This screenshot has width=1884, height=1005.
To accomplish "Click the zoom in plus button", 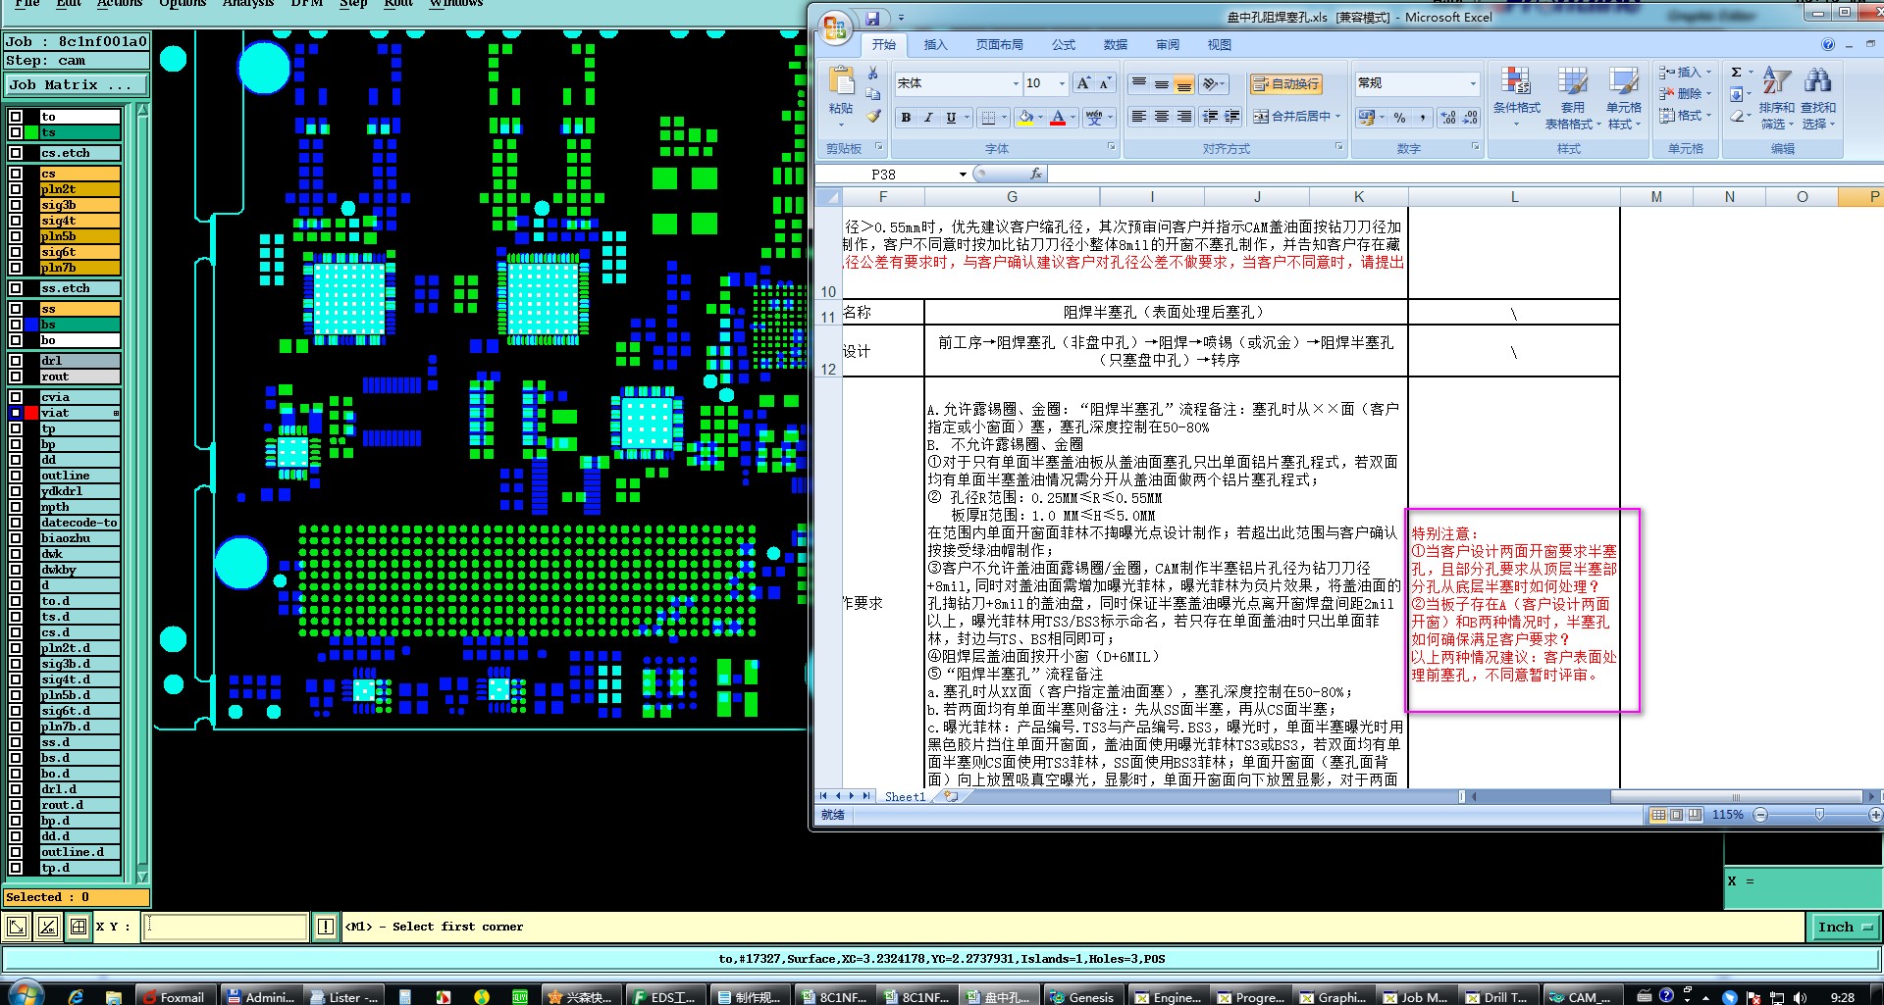I will (x=1875, y=815).
